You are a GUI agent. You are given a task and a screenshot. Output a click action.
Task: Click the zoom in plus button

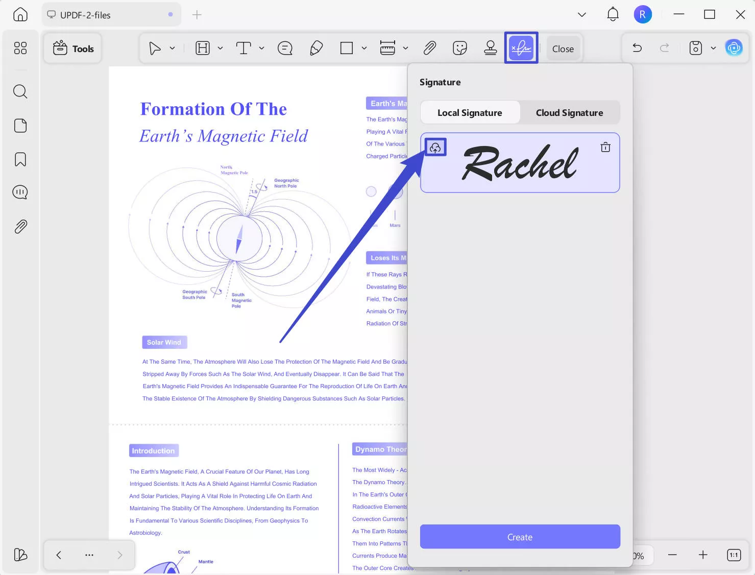point(703,555)
